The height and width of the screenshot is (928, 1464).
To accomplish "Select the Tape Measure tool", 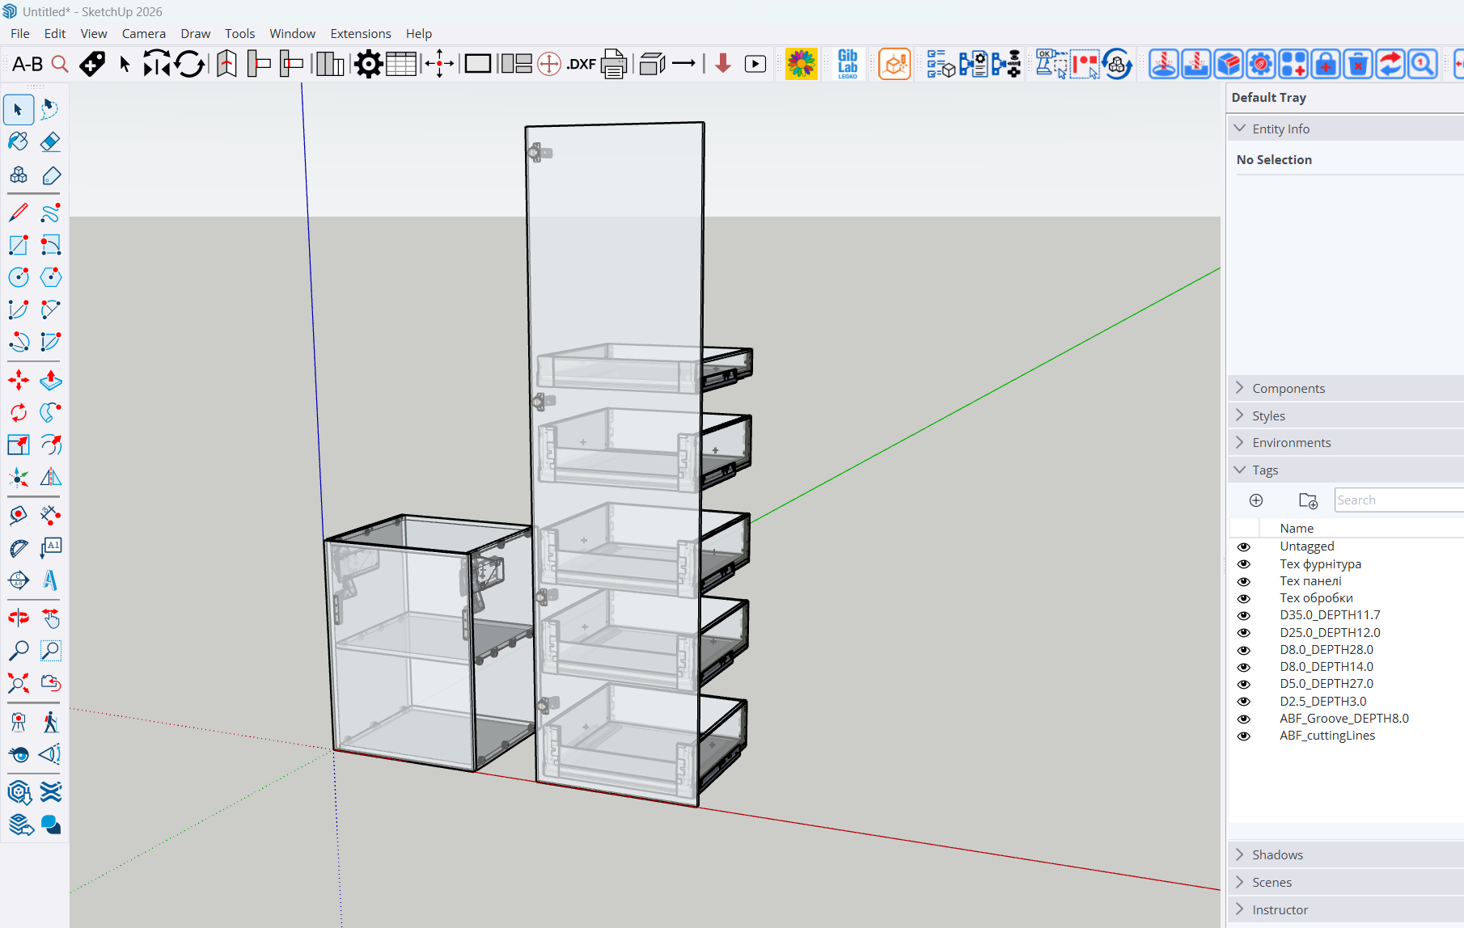I will (19, 515).
